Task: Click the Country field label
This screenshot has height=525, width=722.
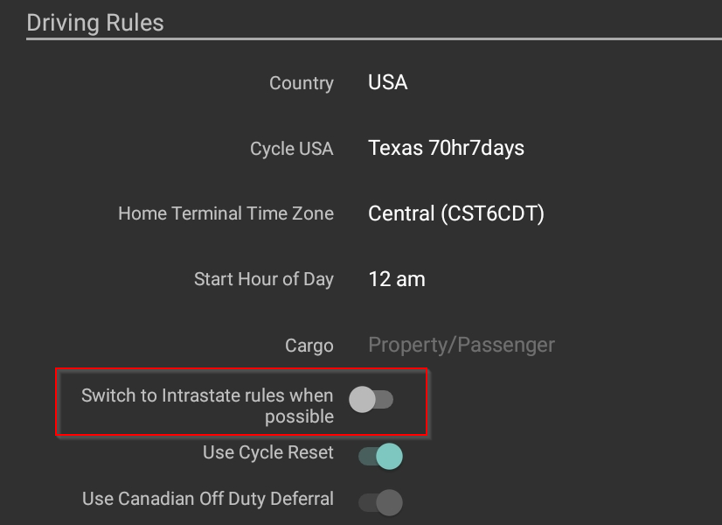Action: click(301, 84)
